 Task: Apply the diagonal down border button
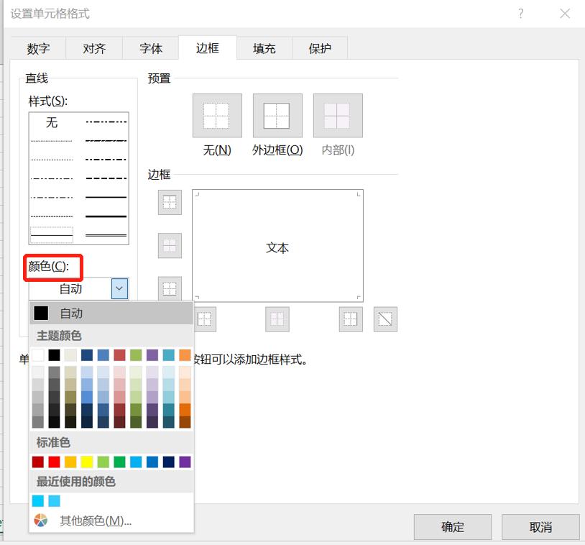[385, 319]
